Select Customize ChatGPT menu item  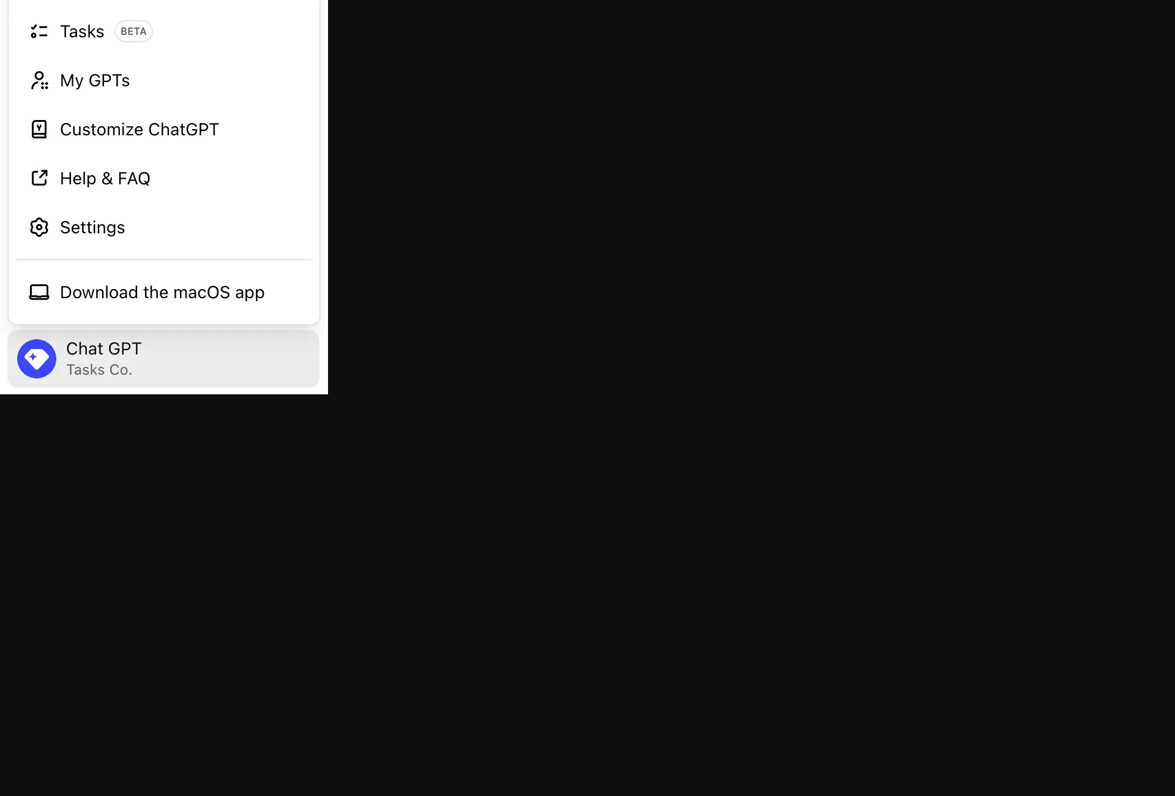click(x=164, y=129)
